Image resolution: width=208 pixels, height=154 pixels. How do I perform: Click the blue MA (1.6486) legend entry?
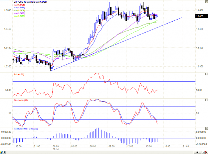click(x=19, y=8)
